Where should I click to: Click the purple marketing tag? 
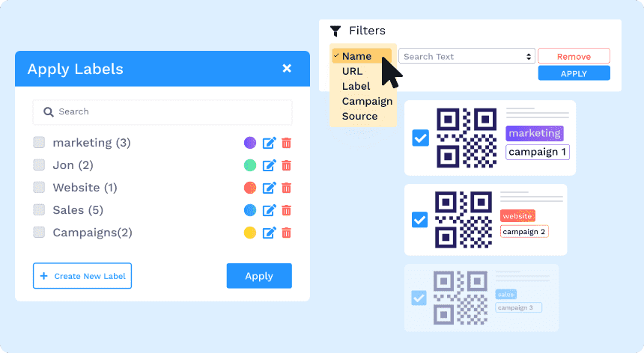(535, 133)
